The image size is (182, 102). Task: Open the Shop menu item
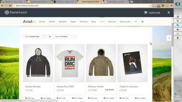[x=102, y=22]
